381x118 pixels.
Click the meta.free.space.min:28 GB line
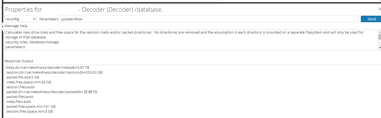(x=29, y=82)
